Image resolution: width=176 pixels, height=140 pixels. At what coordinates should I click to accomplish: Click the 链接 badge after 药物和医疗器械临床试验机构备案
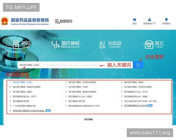pyautogui.click(x=48, y=111)
